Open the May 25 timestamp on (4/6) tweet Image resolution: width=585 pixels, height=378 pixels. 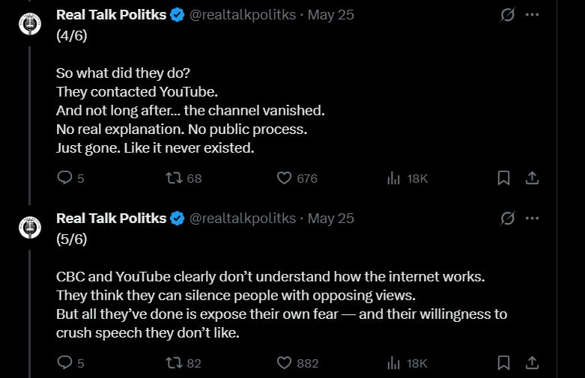click(x=330, y=15)
